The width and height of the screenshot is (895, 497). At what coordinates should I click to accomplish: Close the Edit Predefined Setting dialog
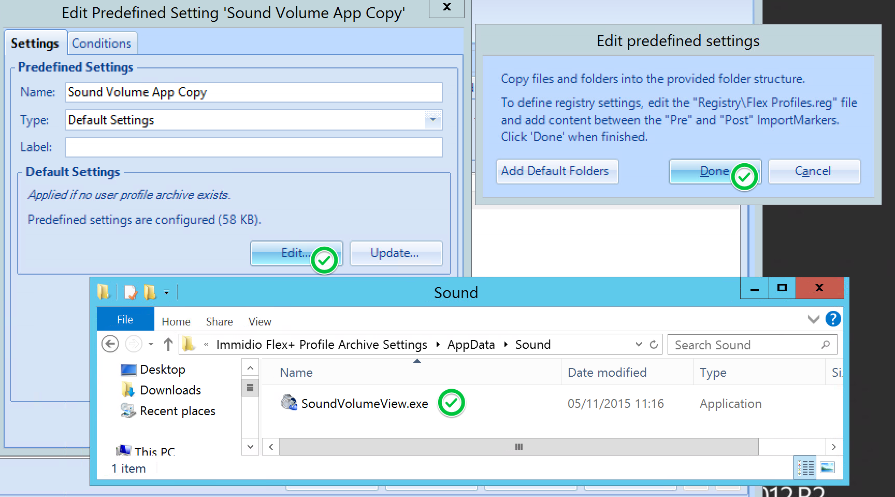[446, 8]
